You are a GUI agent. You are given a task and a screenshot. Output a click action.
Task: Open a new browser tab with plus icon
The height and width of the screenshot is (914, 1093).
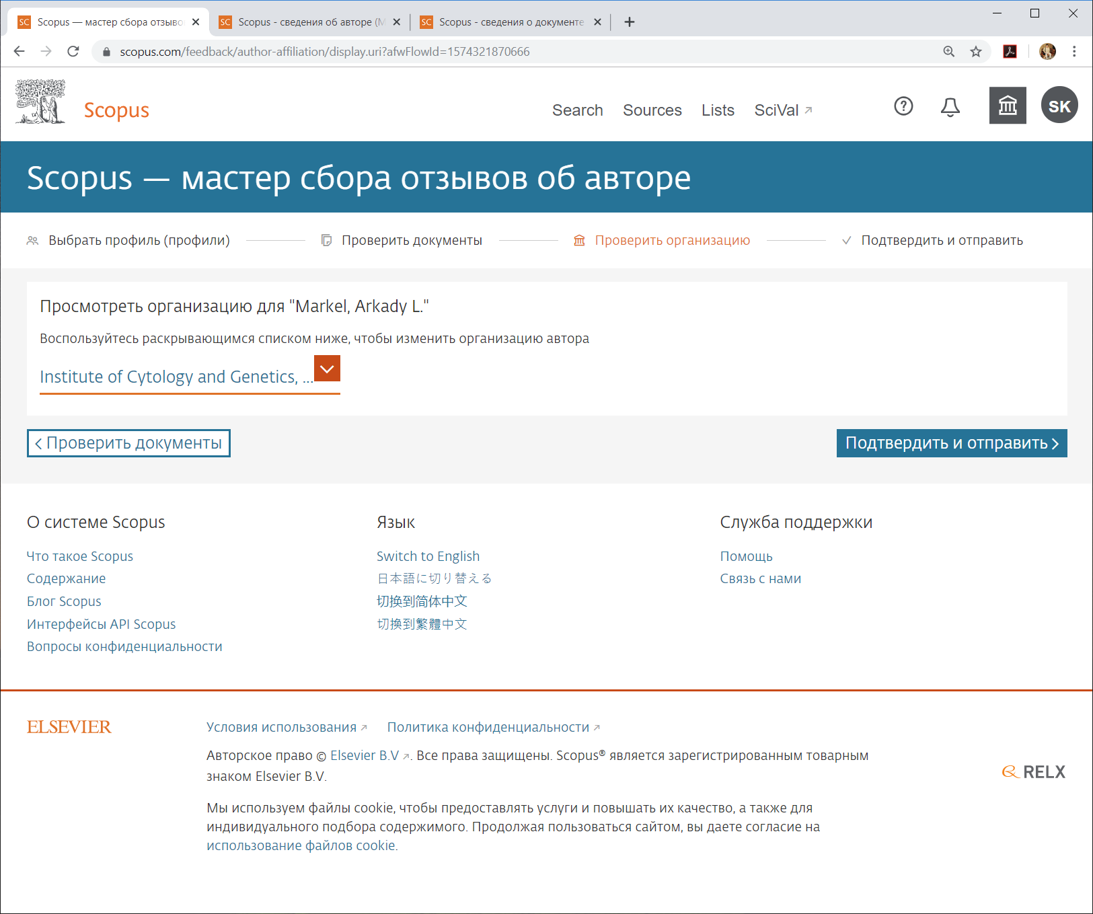[630, 22]
